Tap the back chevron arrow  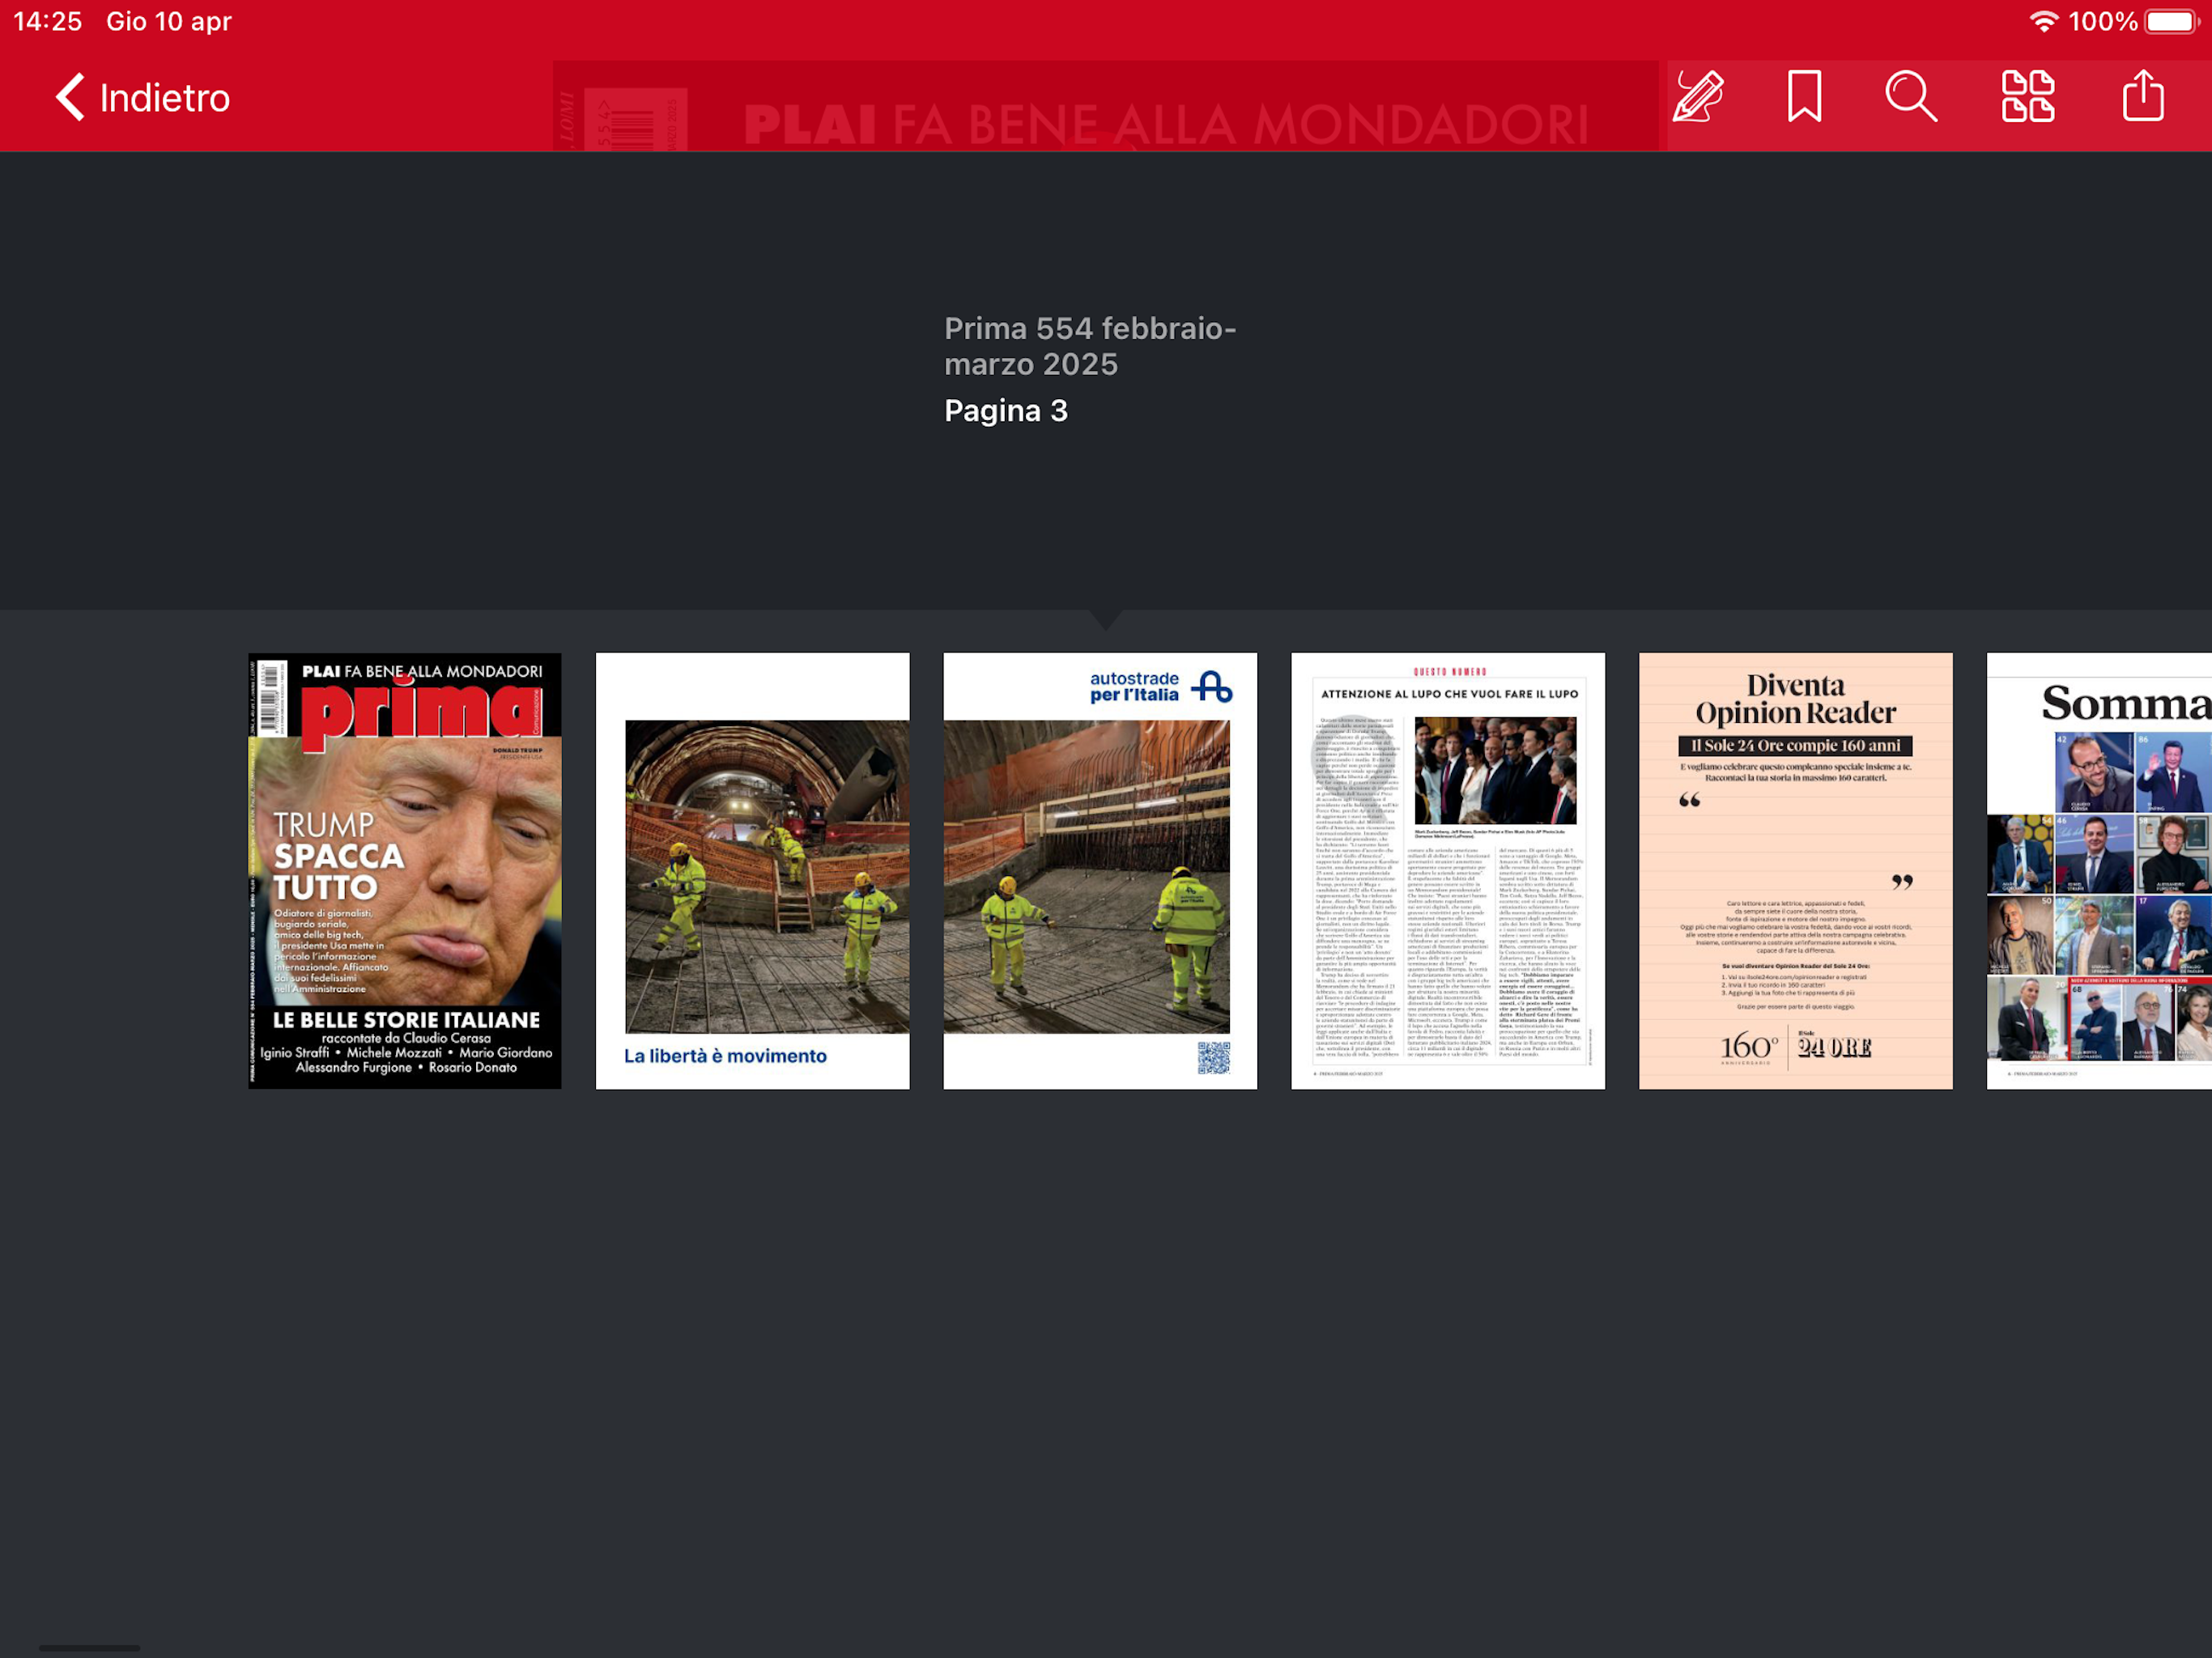pyautogui.click(x=70, y=97)
